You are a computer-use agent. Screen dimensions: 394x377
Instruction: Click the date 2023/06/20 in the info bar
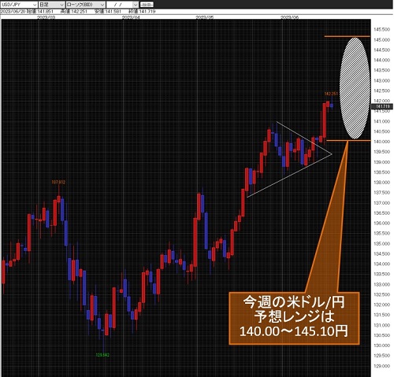click(13, 12)
